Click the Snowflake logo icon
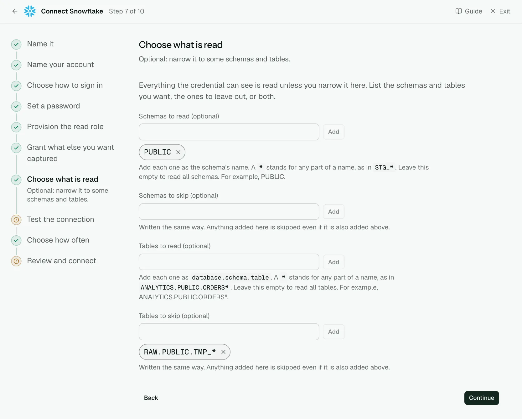This screenshot has height=419, width=522. click(30, 11)
